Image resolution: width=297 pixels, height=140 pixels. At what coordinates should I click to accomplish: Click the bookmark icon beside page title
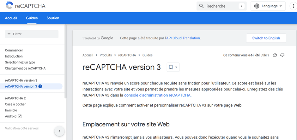tap(171, 67)
